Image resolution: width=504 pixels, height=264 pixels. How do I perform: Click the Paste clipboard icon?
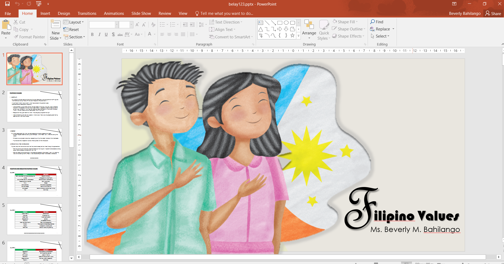pos(6,25)
